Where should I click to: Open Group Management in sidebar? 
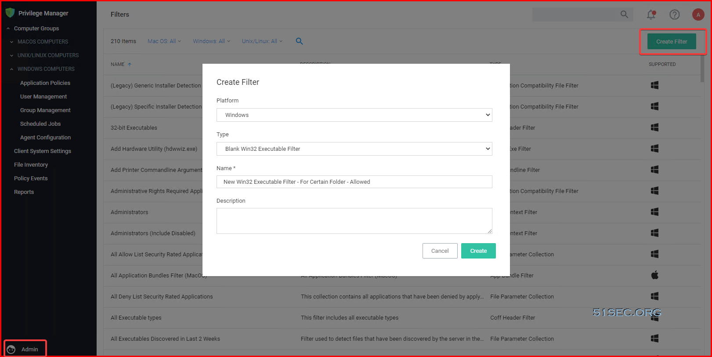(x=45, y=110)
